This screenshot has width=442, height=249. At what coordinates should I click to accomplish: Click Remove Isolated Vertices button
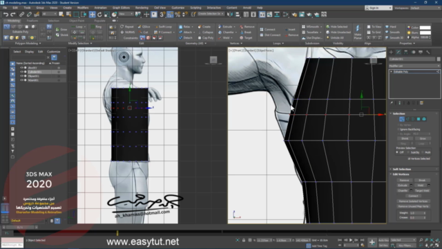click(x=413, y=201)
